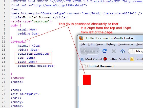The image size is (143, 108).
Task: Click the 'position:absolute;' code line
Action: (33, 54)
